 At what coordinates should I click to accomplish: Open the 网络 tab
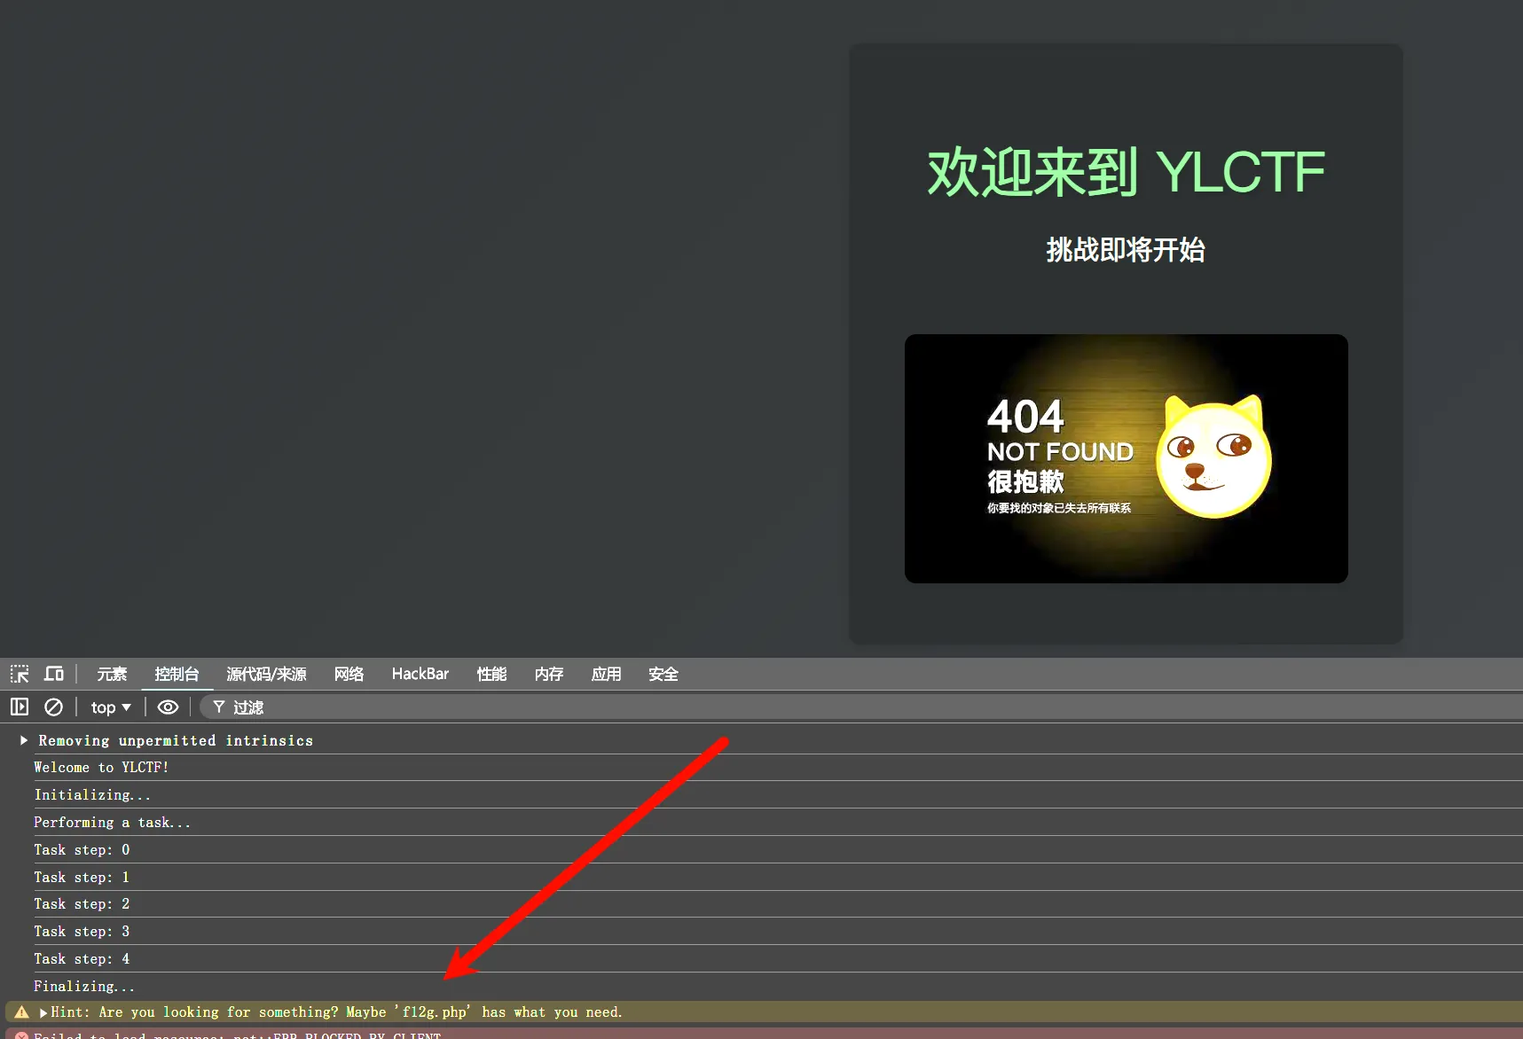(x=349, y=674)
